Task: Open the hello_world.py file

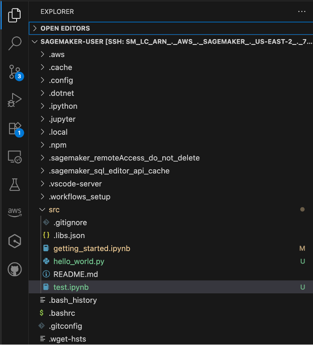Action: [x=78, y=261]
